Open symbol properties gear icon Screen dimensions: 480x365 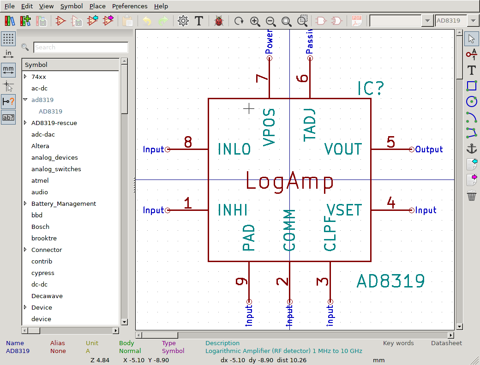(x=183, y=21)
